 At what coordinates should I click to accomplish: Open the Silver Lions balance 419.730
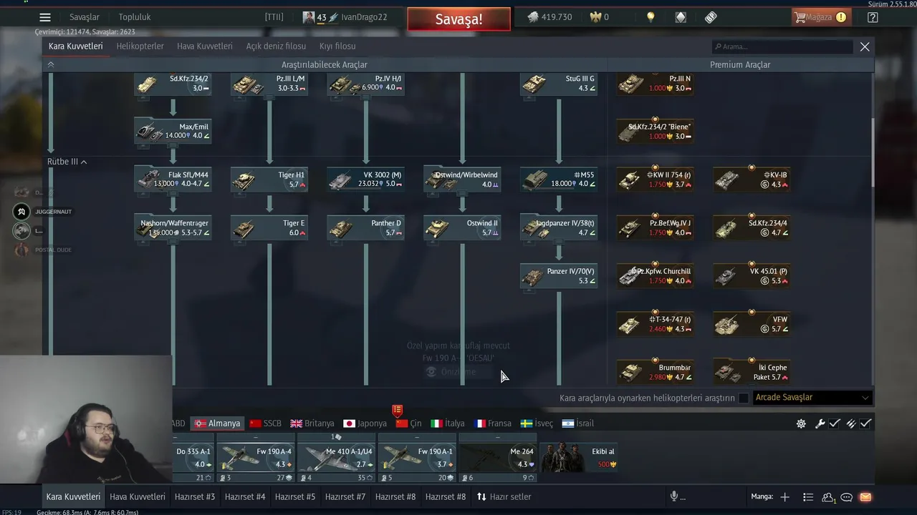click(549, 17)
